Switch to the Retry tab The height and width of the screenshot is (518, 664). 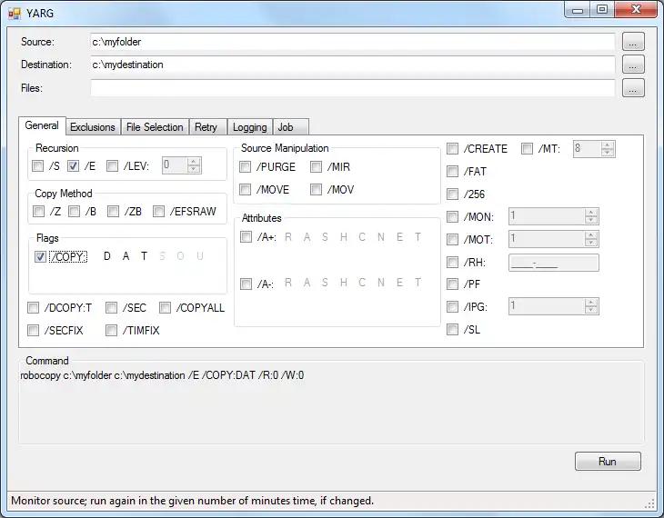pos(206,127)
